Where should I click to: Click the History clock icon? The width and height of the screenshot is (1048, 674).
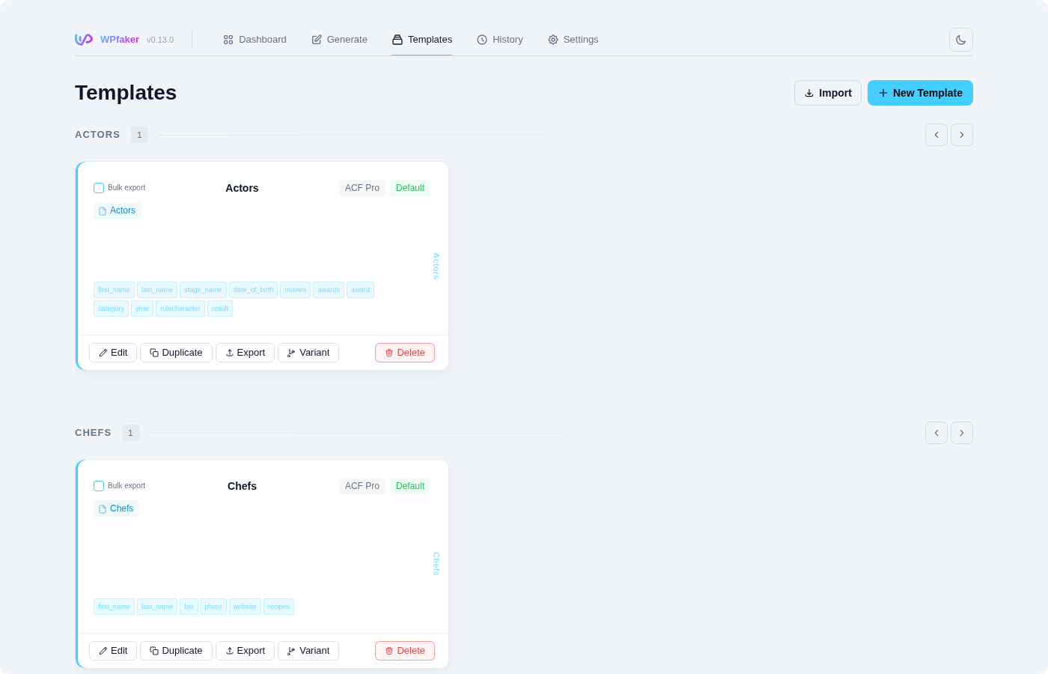481,40
